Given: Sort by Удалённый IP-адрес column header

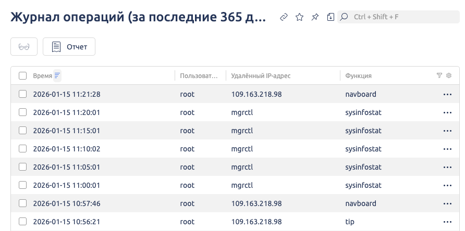Looking at the screenshot, I should tap(261, 76).
